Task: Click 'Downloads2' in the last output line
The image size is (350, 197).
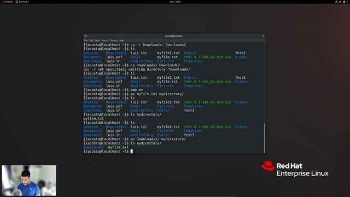Action: click(x=94, y=147)
